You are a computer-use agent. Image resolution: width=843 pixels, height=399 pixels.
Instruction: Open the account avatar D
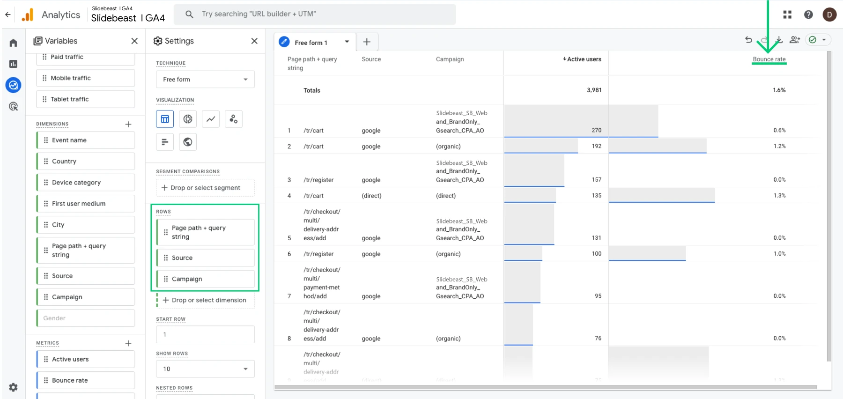pyautogui.click(x=829, y=15)
